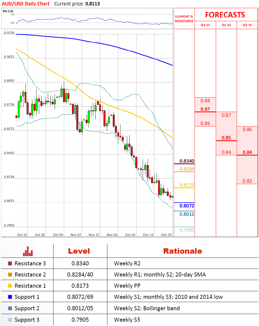Click the 0.8012 support level marker

[187, 214]
